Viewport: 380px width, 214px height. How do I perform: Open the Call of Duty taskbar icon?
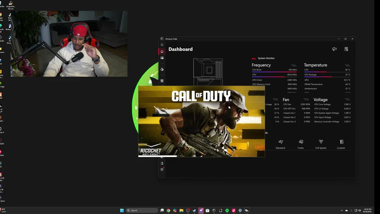pos(247,210)
